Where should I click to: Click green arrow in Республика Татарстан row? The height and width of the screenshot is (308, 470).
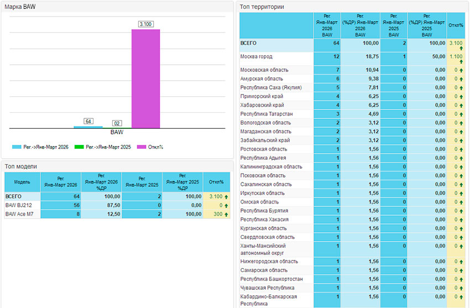(461, 114)
